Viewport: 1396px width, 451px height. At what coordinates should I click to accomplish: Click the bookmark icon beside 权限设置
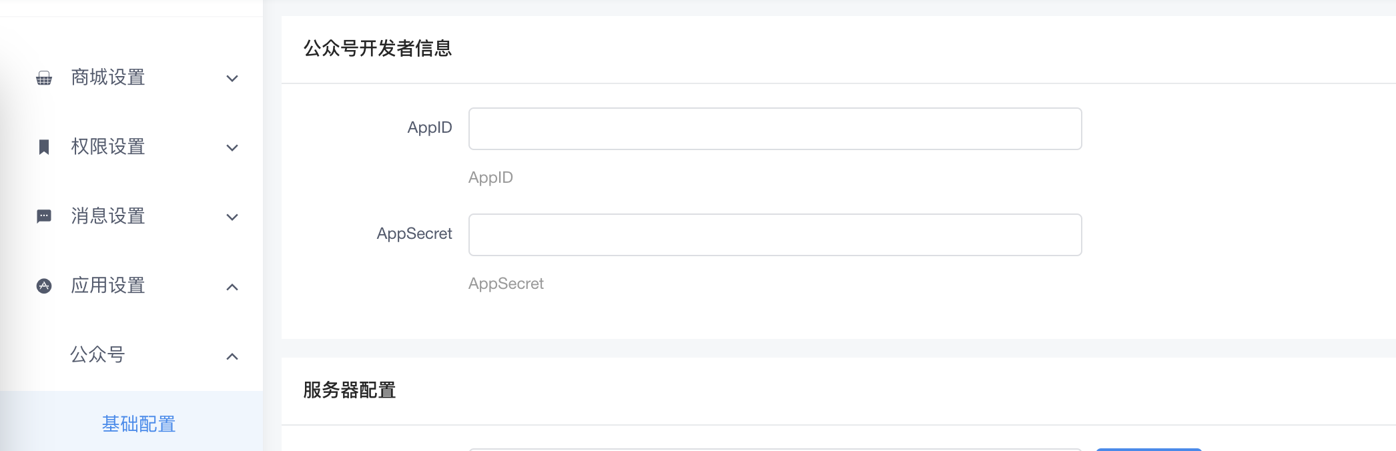[x=44, y=147]
